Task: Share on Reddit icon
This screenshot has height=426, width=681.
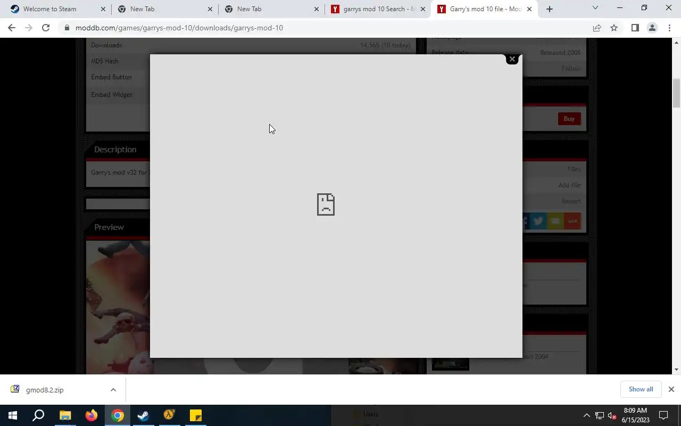Action: 572,221
